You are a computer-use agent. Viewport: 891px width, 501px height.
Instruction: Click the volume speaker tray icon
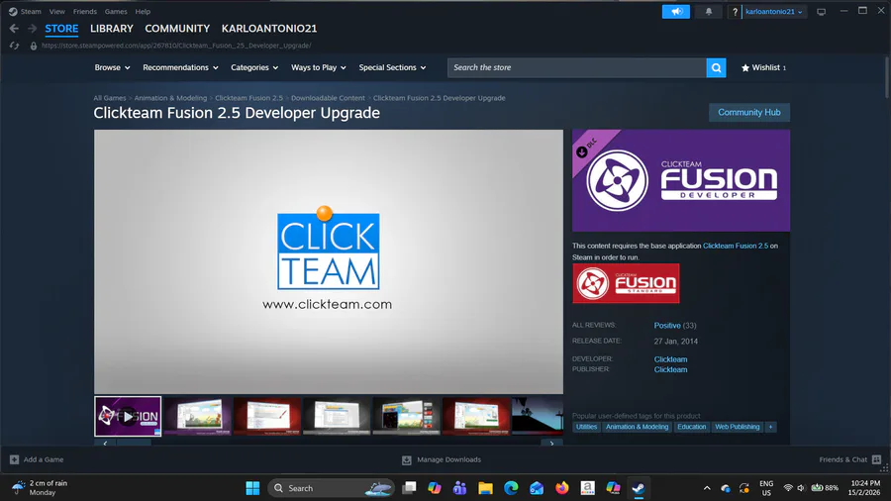pyautogui.click(x=801, y=488)
